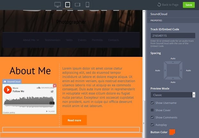Uncheck the Show Username checkbox
The image size is (199, 138).
(152, 103)
